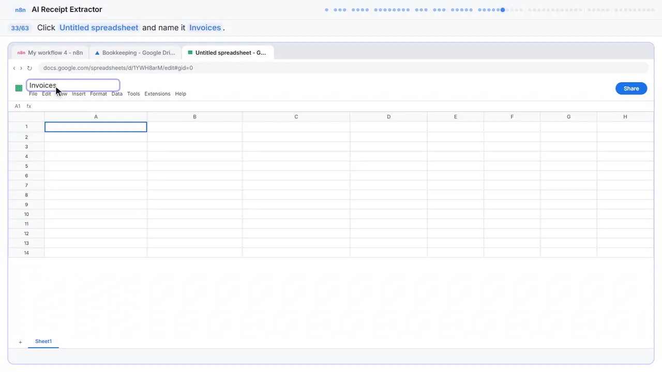Open the Help menu

(180, 94)
